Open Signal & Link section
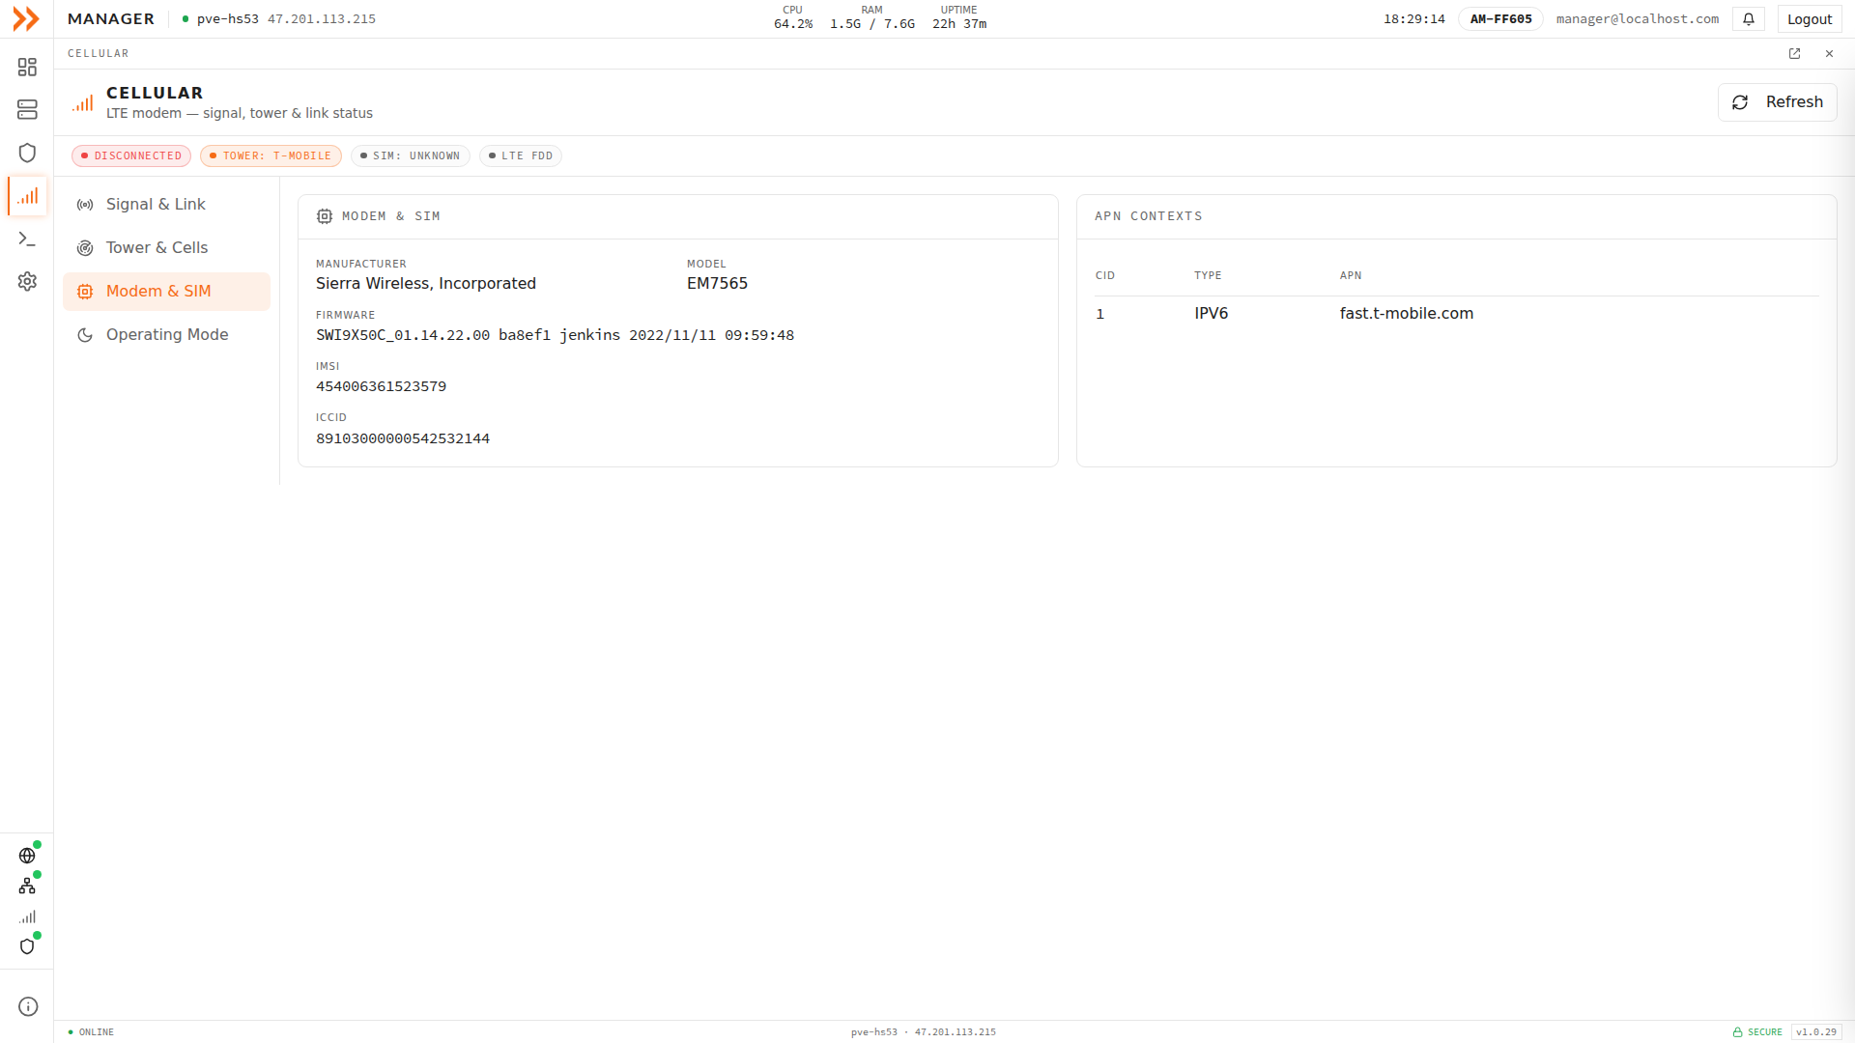Screen dimensions: 1855x1043 tap(166, 205)
